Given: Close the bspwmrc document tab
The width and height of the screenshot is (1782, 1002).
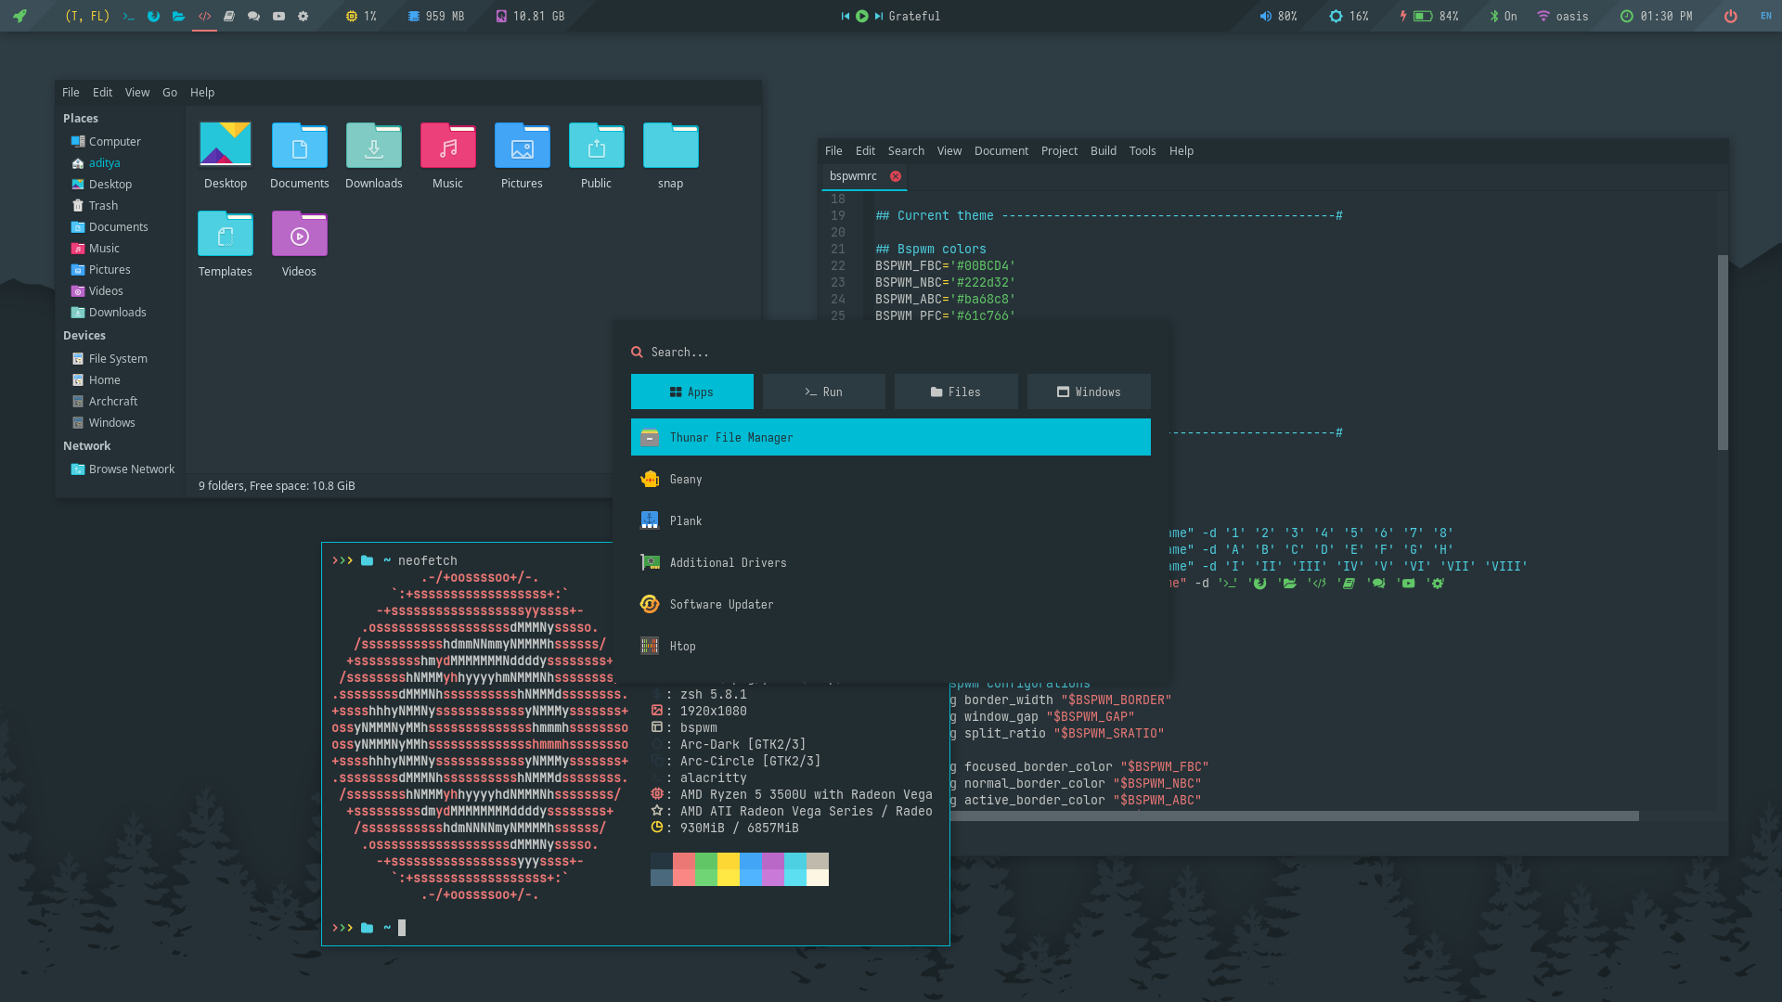Looking at the screenshot, I should (896, 176).
